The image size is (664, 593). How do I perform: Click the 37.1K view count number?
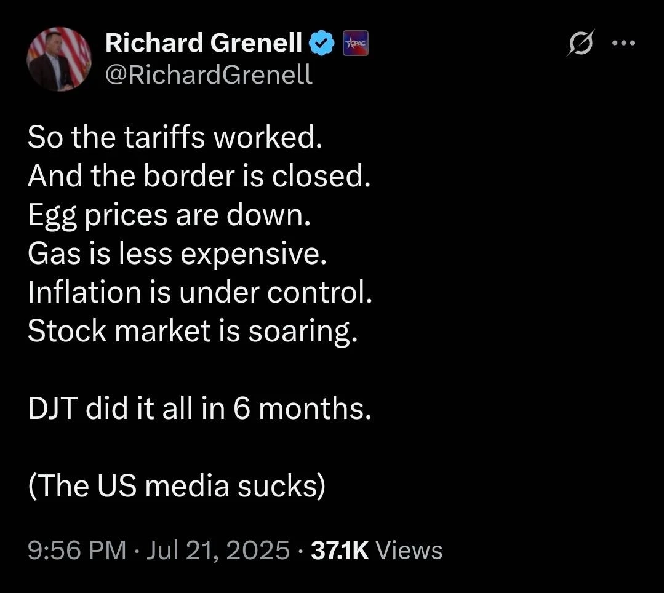[340, 549]
